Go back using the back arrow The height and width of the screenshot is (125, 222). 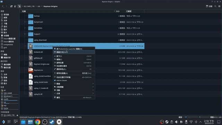coord(3,6)
